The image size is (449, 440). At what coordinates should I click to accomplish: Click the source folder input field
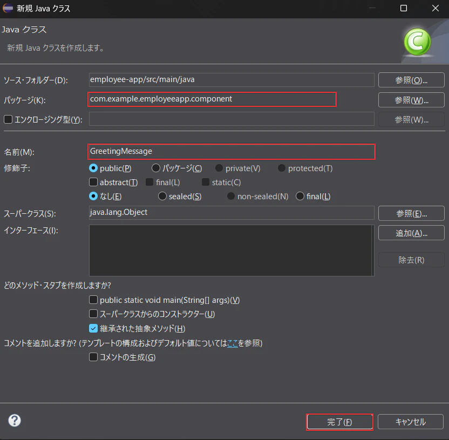232,80
